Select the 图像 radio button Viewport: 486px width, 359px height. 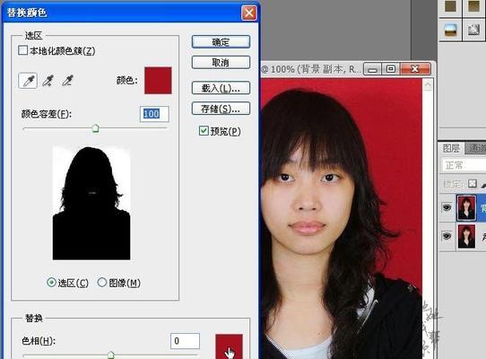pos(102,283)
